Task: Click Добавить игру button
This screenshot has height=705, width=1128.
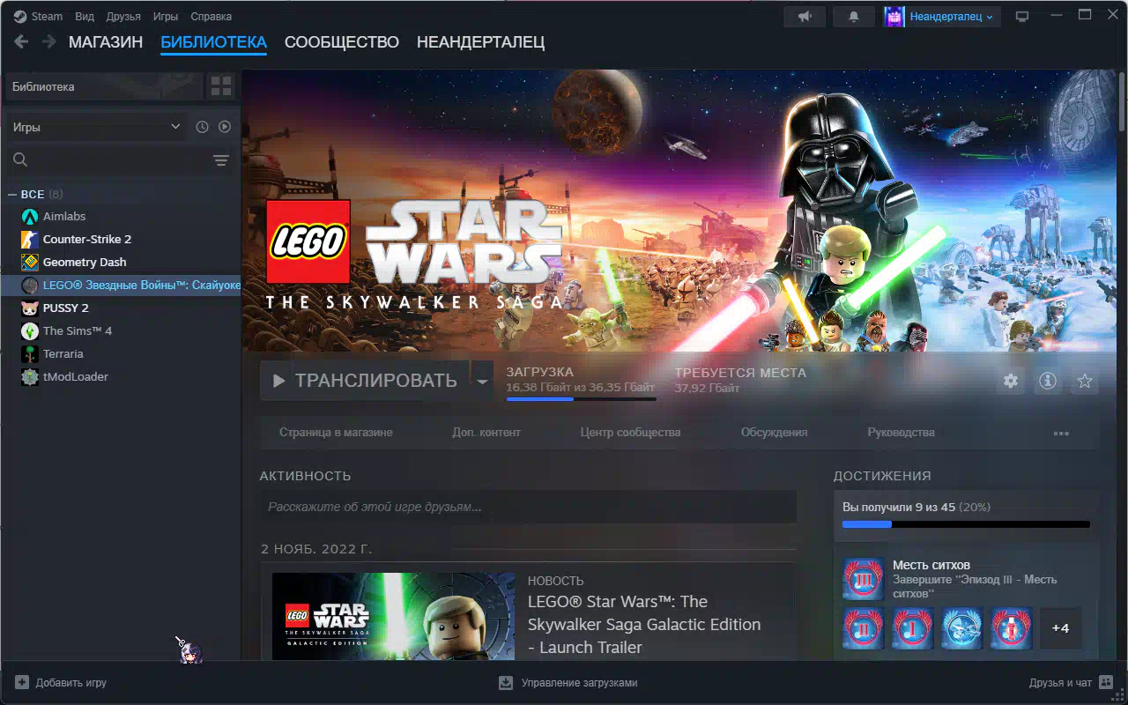Action: point(61,683)
